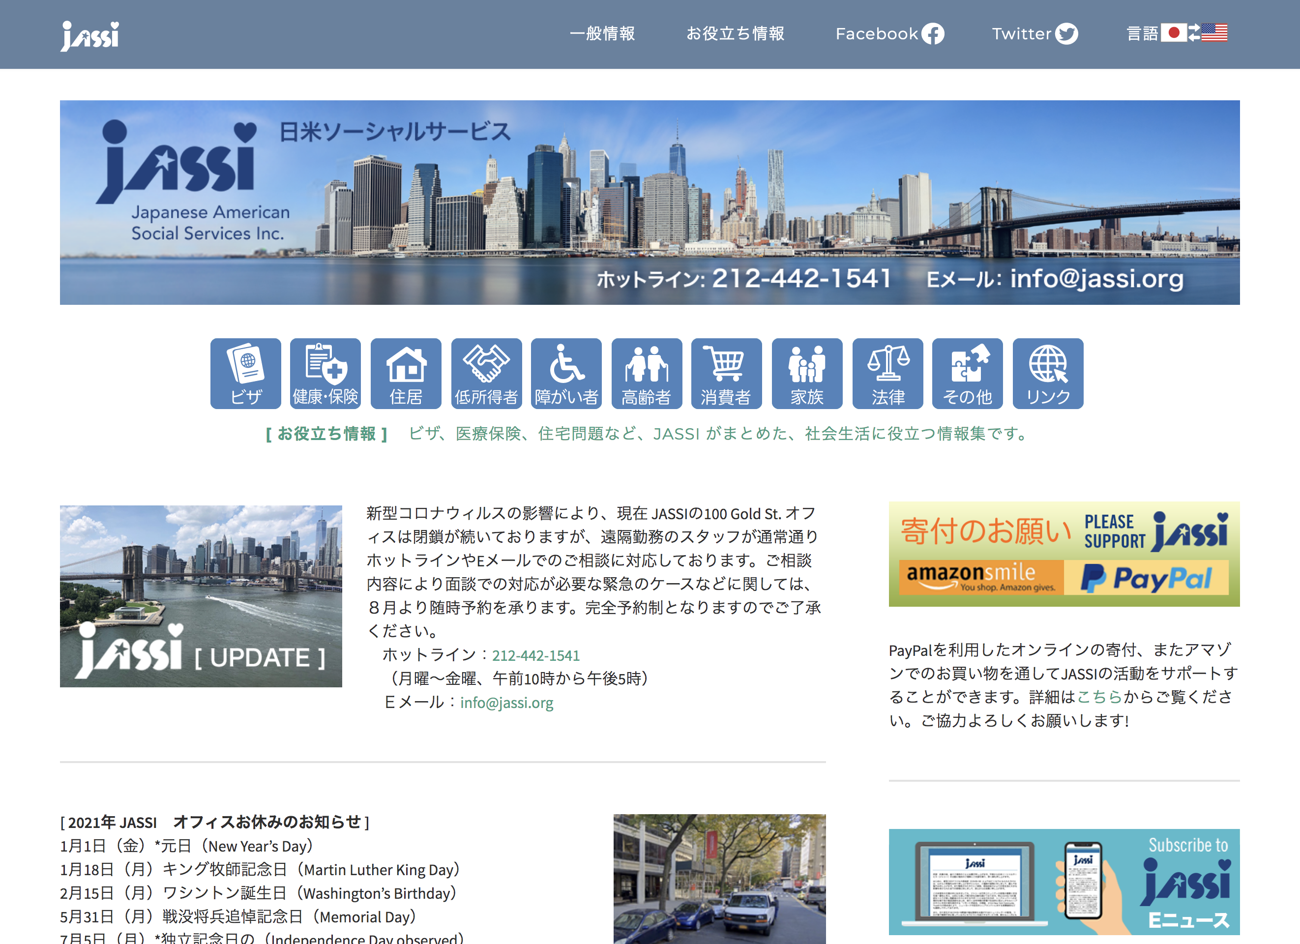Click the 高齢者 seniors icon
1300x944 pixels.
[x=647, y=373]
